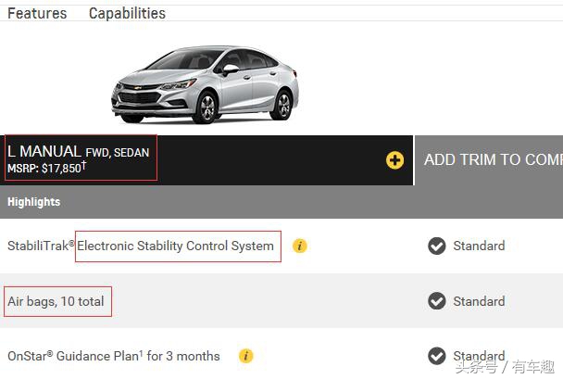Click the Standard label in Air bags row

pos(479,301)
